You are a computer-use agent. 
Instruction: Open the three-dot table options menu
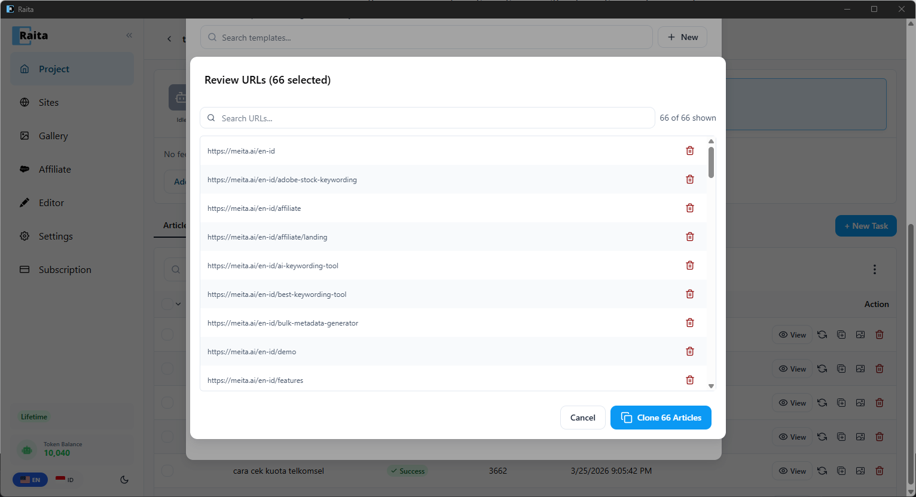coord(874,269)
